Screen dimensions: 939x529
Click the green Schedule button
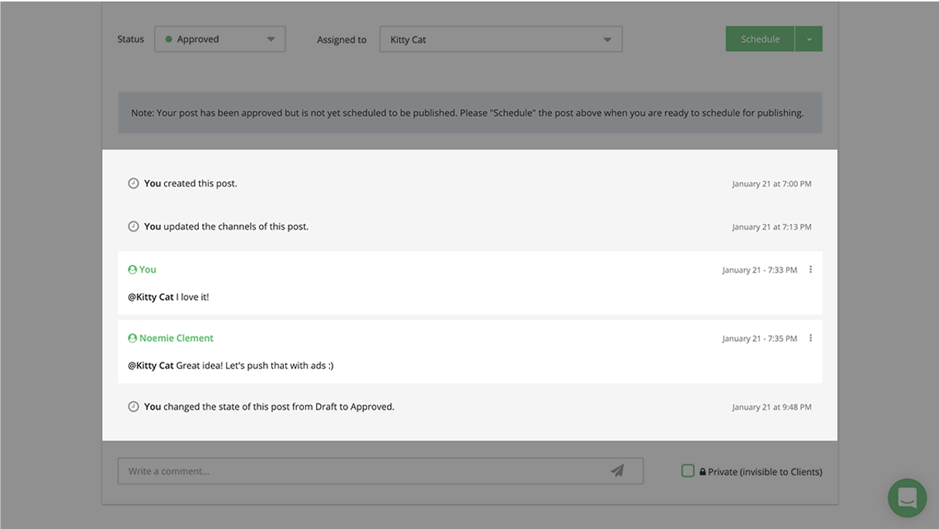click(760, 39)
